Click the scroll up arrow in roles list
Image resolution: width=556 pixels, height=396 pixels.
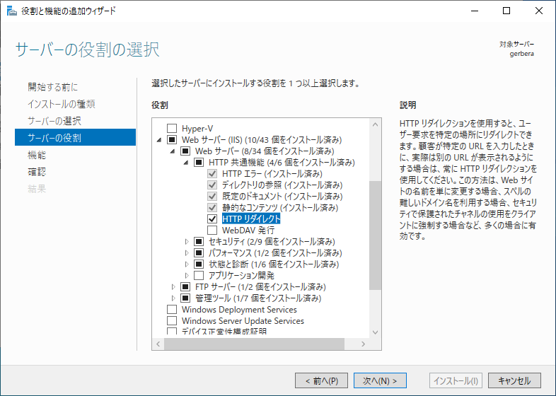(x=375, y=124)
